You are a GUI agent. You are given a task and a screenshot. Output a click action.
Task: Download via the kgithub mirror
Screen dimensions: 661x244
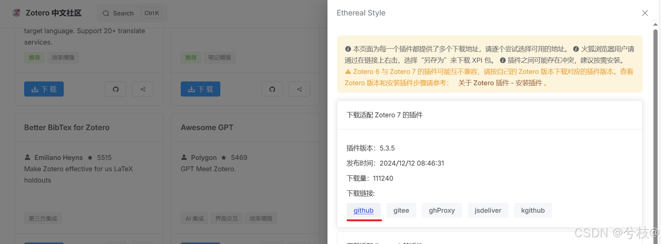pos(533,210)
